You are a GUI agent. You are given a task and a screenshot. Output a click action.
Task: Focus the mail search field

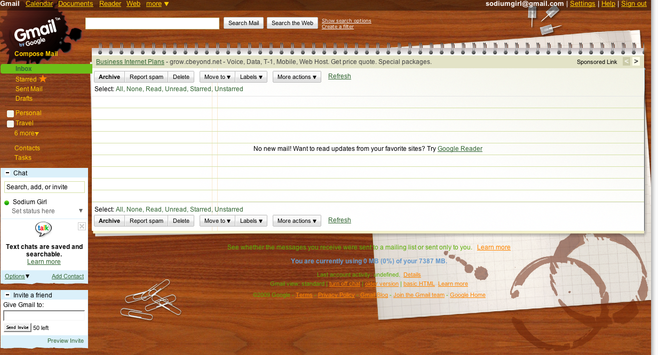(x=153, y=23)
